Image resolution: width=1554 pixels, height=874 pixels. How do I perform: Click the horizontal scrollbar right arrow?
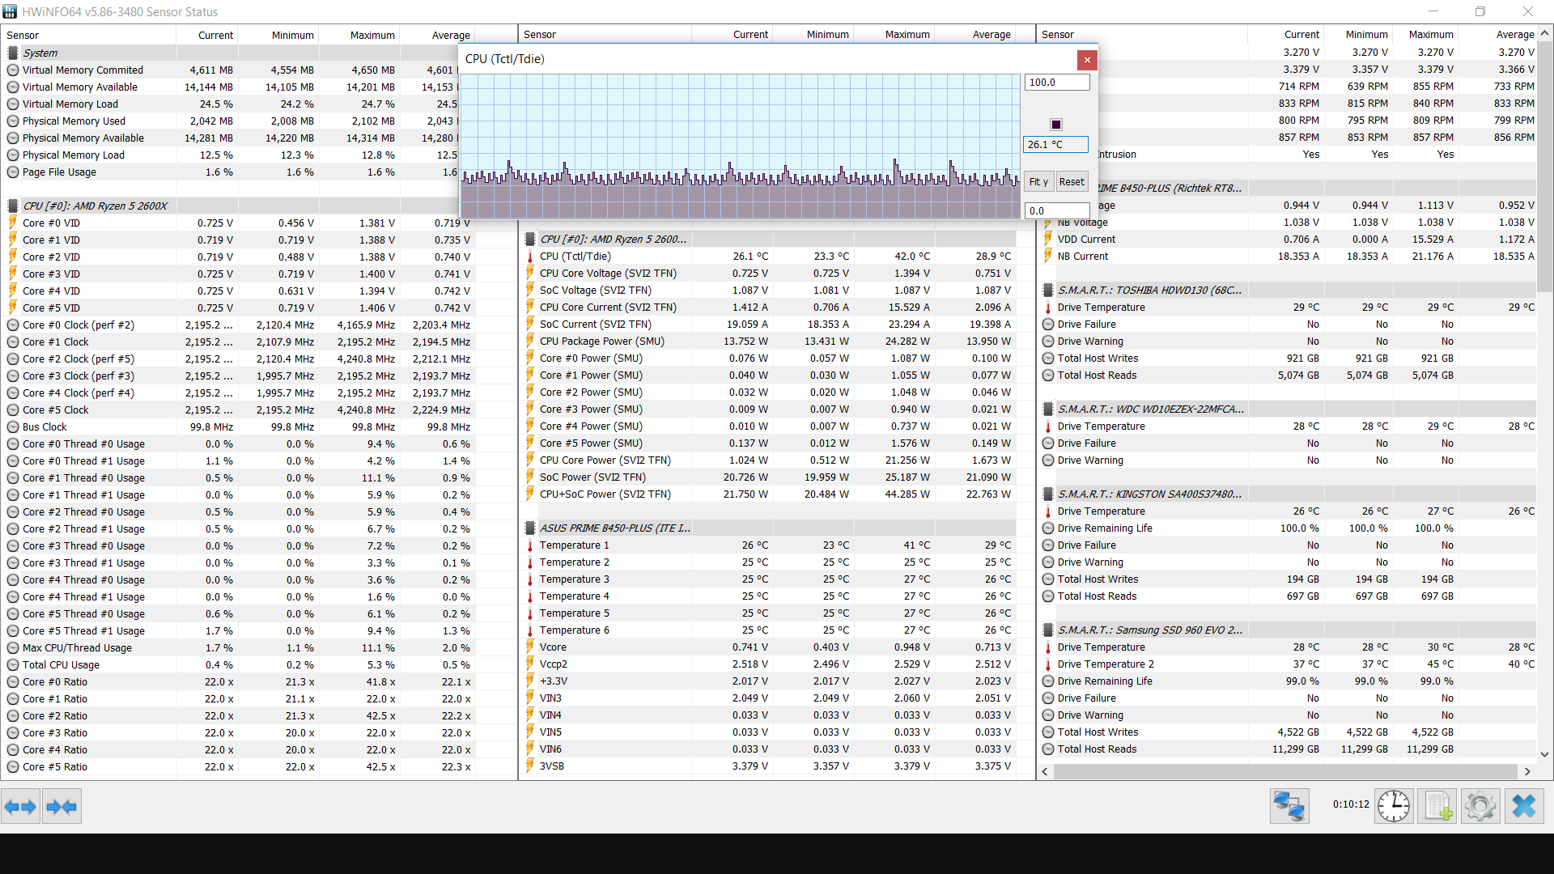(x=1527, y=771)
